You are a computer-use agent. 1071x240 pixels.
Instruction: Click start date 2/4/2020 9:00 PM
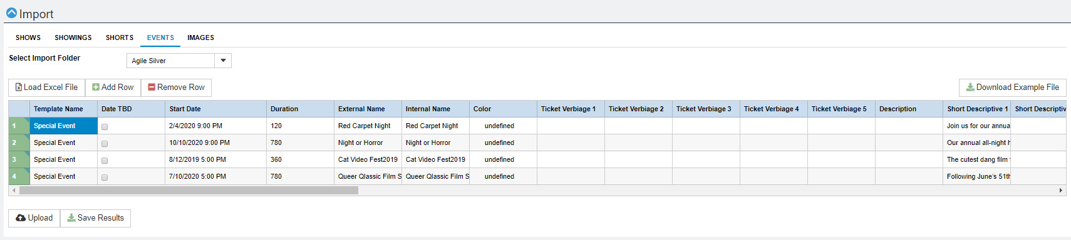[215, 126]
